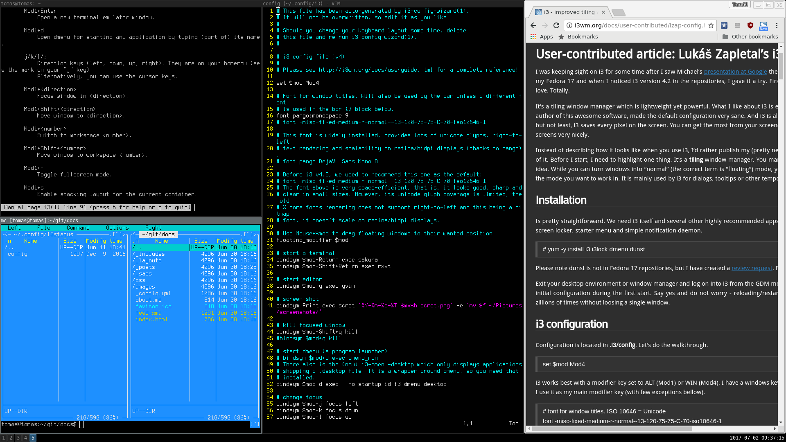Viewport: 786px width, 442px height.
Task: Open the extension icon labeled New
Action: tap(763, 26)
